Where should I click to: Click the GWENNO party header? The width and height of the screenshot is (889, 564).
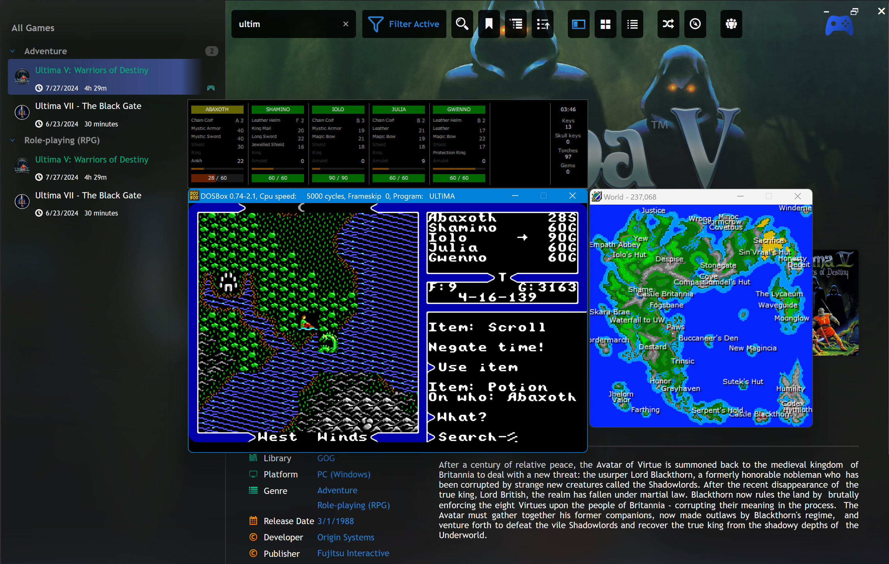tap(459, 109)
